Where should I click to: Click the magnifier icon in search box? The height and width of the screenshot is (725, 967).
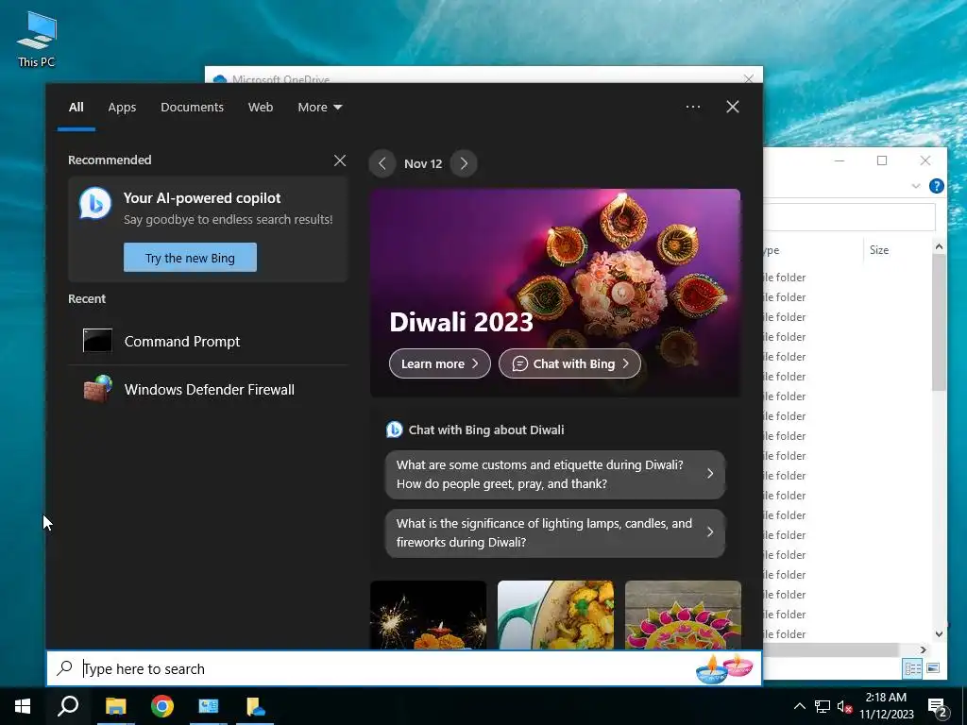click(64, 668)
